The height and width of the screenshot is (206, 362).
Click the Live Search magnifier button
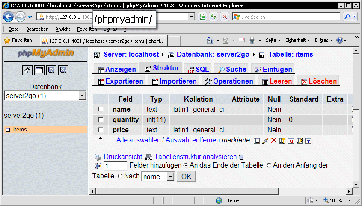coord(347,17)
